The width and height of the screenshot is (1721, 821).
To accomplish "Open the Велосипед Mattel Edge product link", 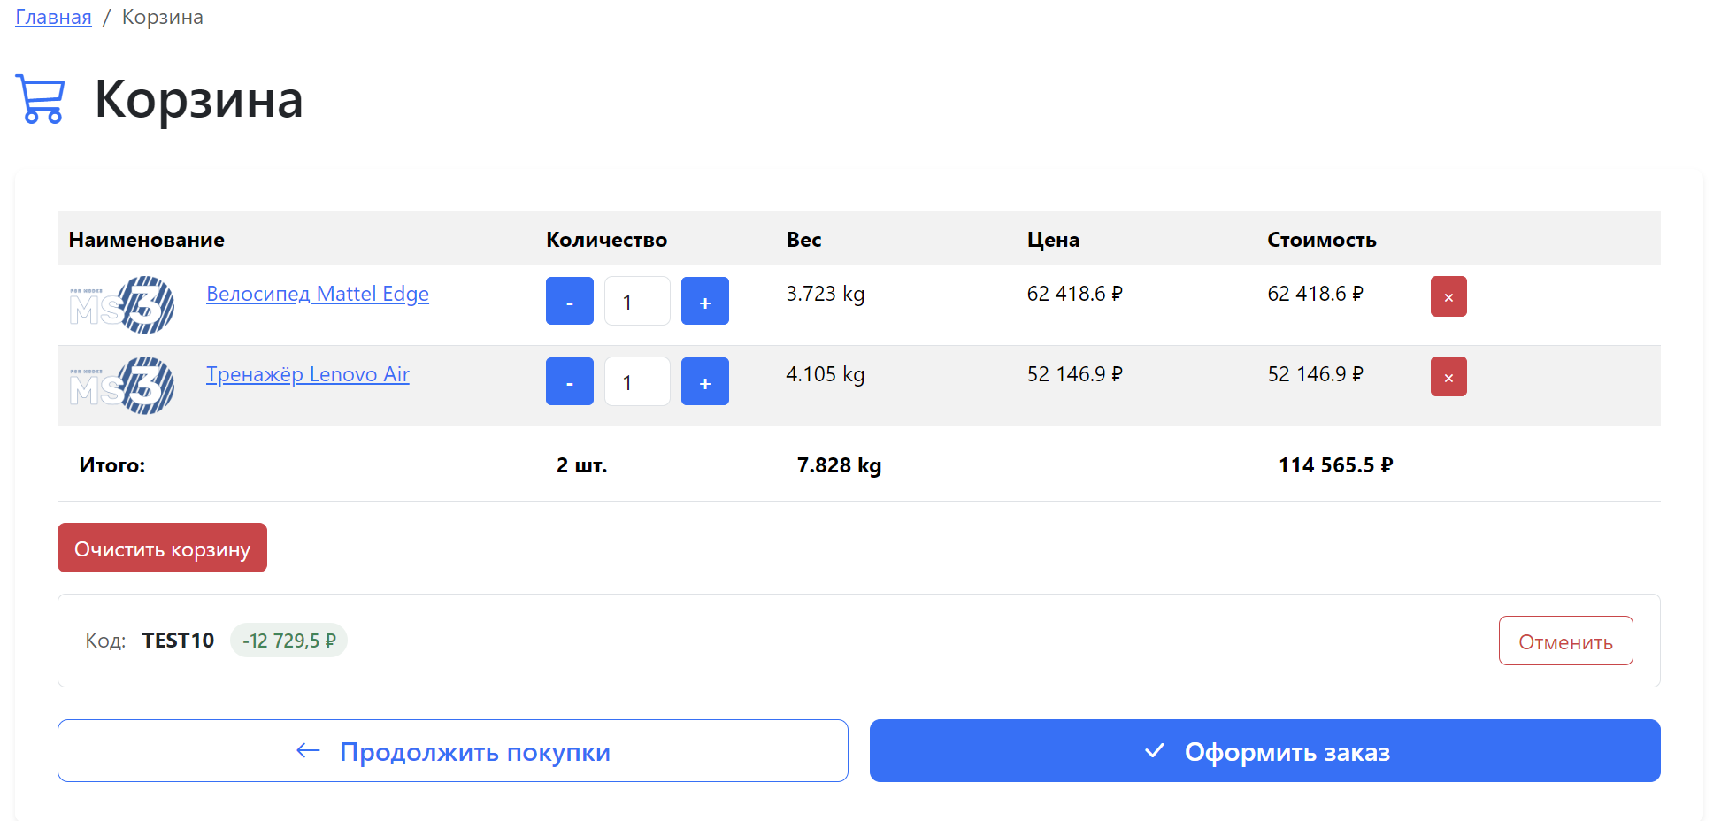I will point(317,294).
